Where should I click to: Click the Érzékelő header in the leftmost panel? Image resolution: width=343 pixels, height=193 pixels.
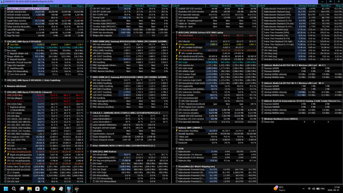click(16, 6)
